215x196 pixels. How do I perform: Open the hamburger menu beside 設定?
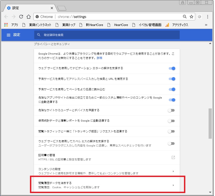9,35
